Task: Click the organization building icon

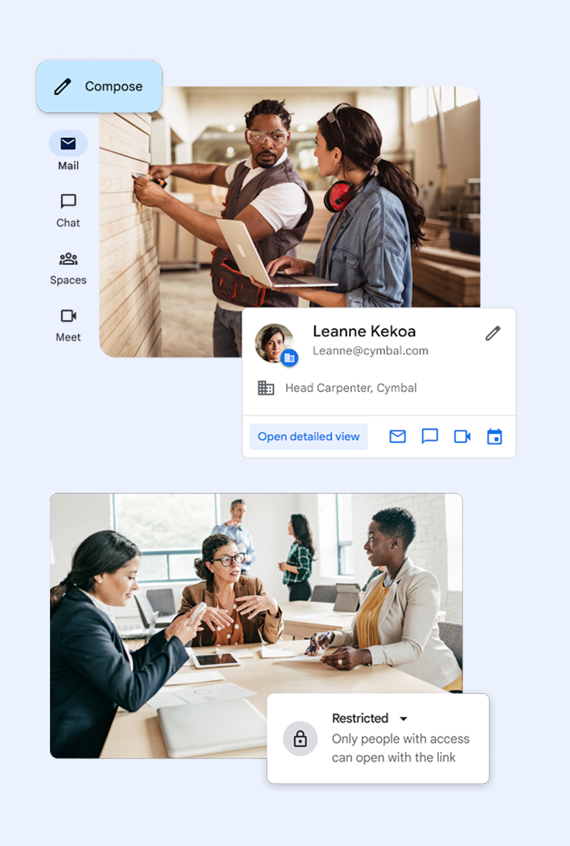Action: coord(266,388)
